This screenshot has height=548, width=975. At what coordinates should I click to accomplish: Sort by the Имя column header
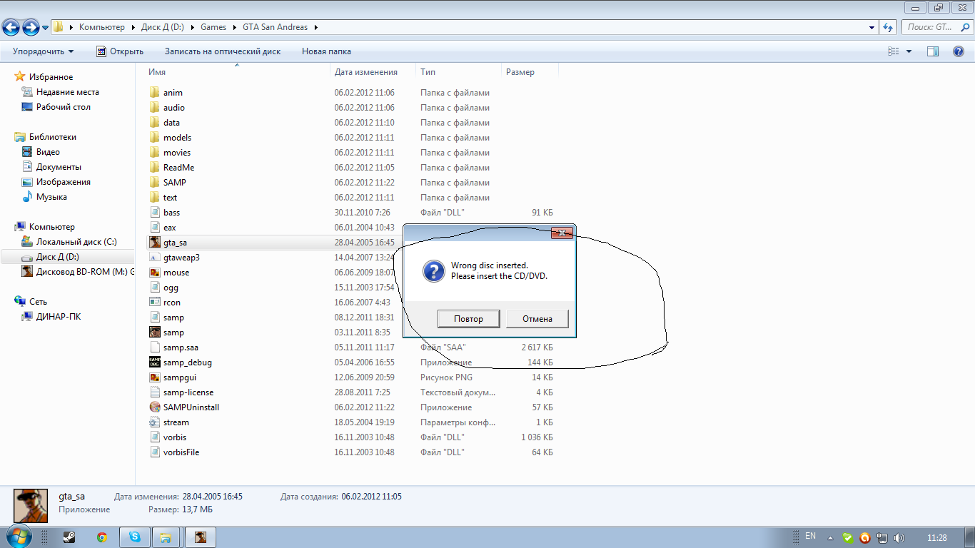point(157,72)
